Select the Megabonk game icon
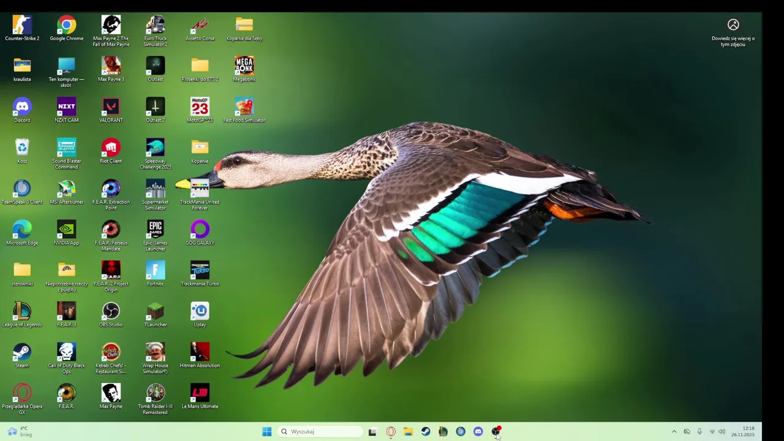This screenshot has width=784, height=441. [244, 69]
